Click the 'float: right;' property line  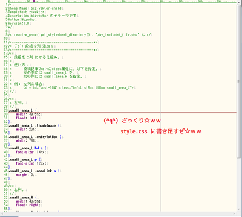pyautogui.click(x=29, y=205)
